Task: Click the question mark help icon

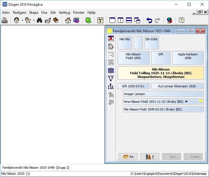Action: click(182, 20)
